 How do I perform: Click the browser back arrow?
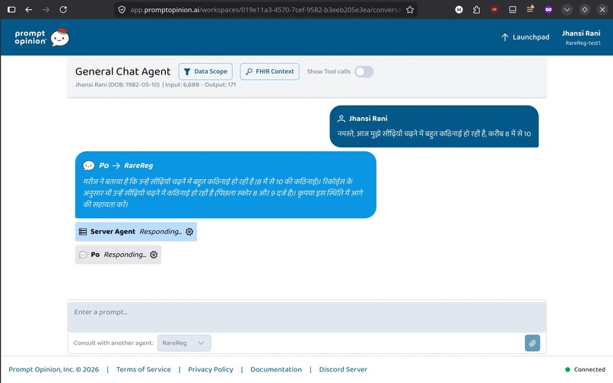pos(29,9)
